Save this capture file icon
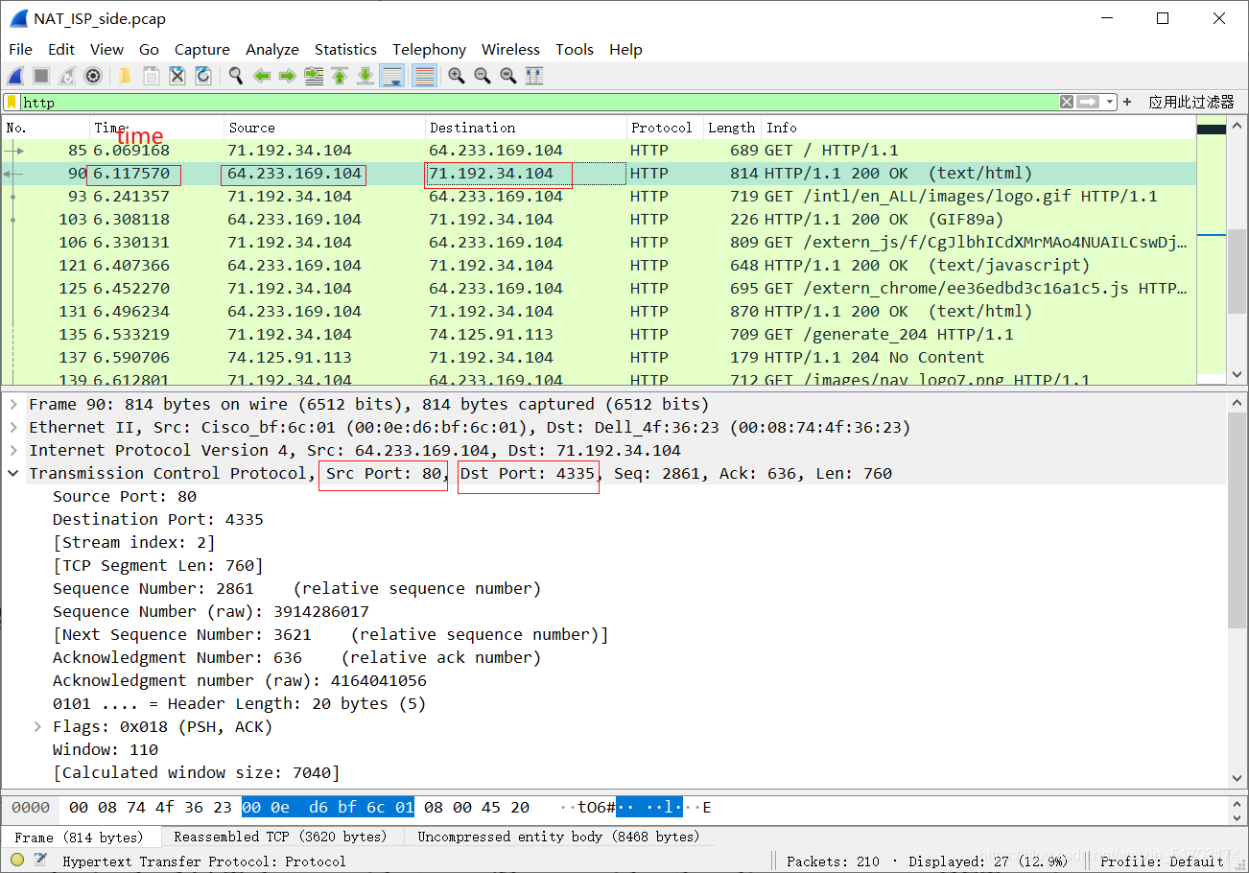The width and height of the screenshot is (1249, 873). coord(152,76)
